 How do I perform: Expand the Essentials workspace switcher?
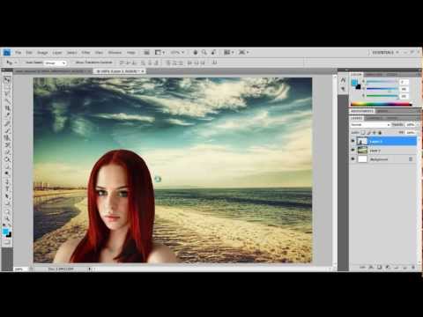pyautogui.click(x=385, y=52)
